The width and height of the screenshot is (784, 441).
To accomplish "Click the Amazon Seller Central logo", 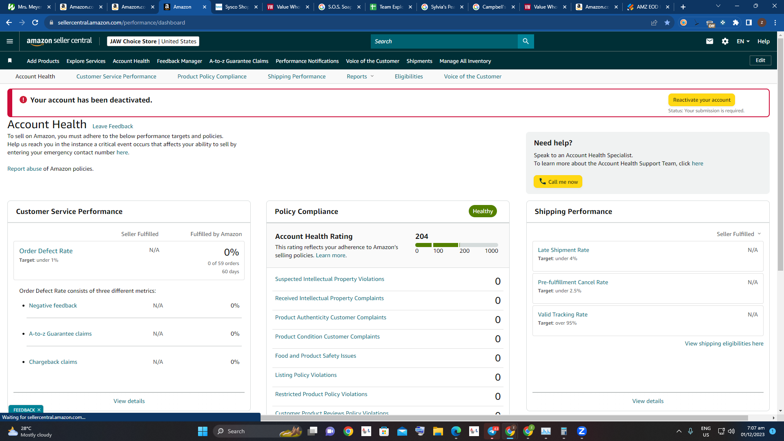I will 59,41.
